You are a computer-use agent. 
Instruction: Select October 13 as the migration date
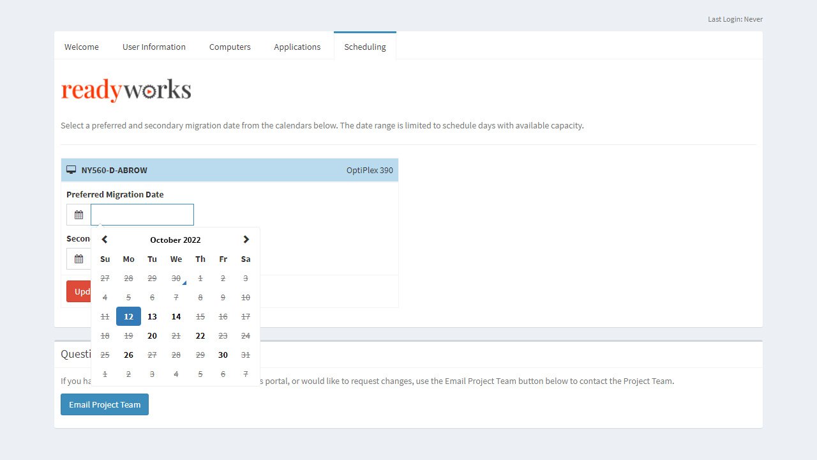(x=152, y=316)
